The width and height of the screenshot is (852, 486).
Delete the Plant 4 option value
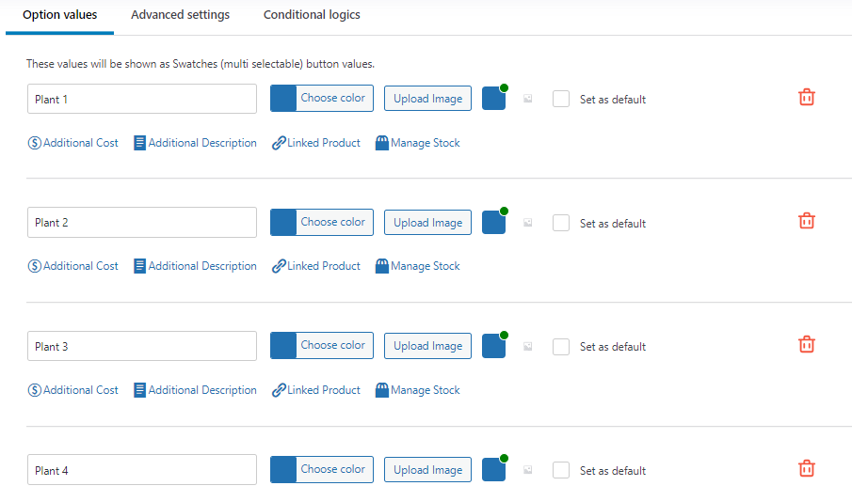(807, 468)
